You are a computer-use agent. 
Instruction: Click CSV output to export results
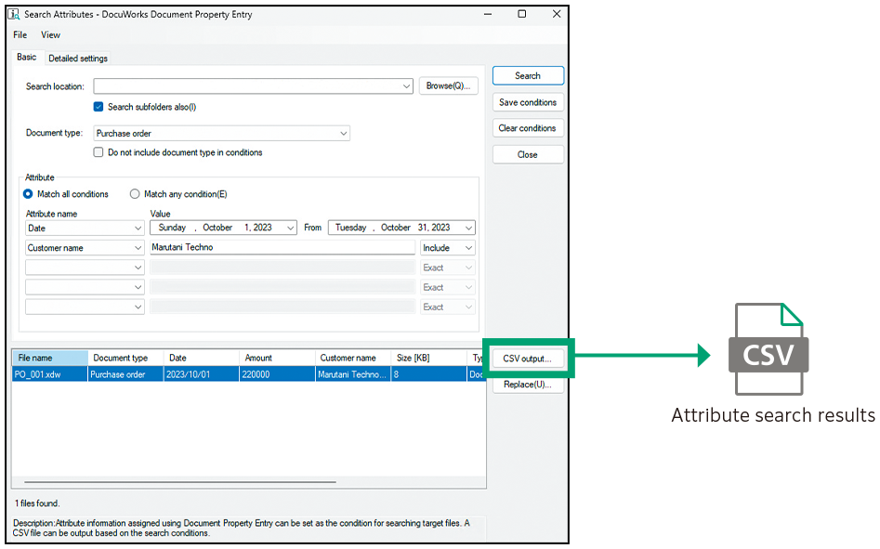click(527, 359)
